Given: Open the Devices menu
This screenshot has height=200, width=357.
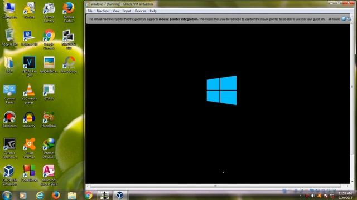Looking at the screenshot, I should tap(140, 11).
